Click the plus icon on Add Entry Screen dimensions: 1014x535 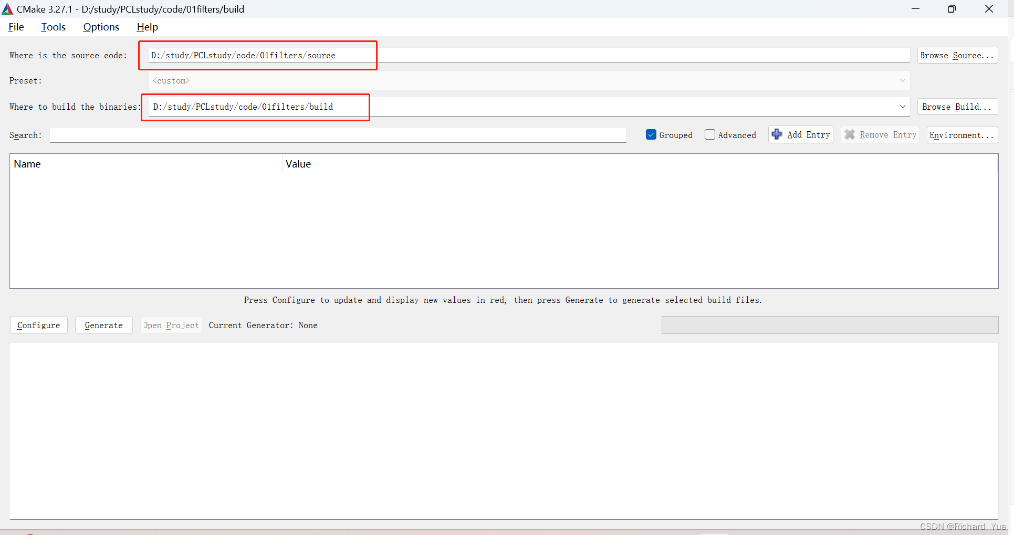coord(777,134)
